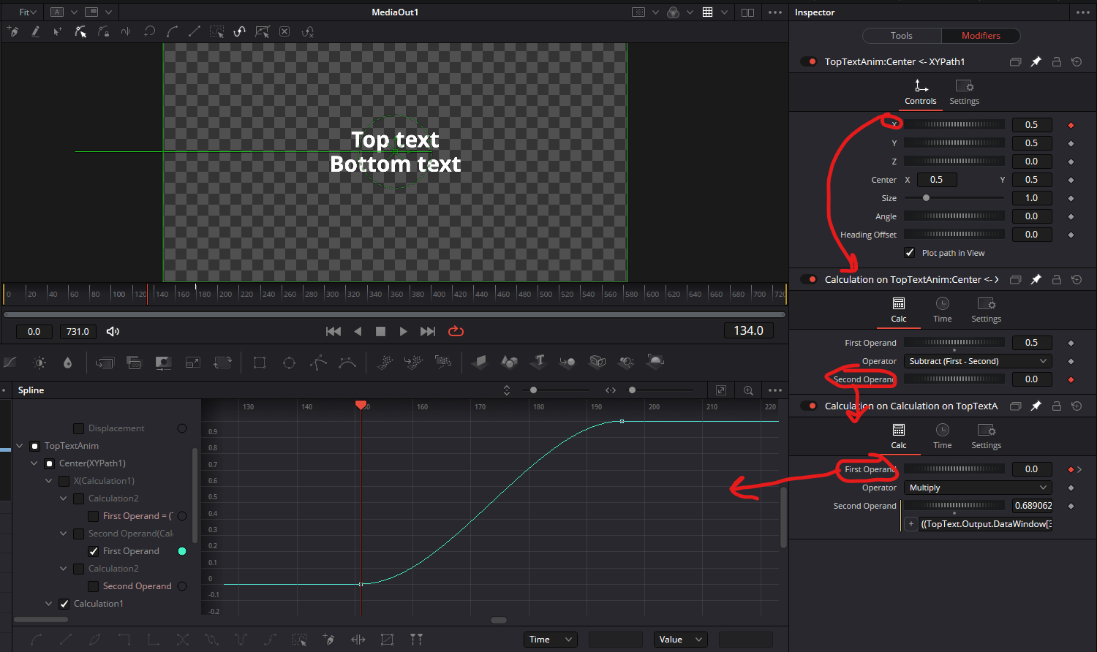Screen dimensions: 1097x652
Task: Add an Ellipse mask tool
Action: [x=289, y=362]
